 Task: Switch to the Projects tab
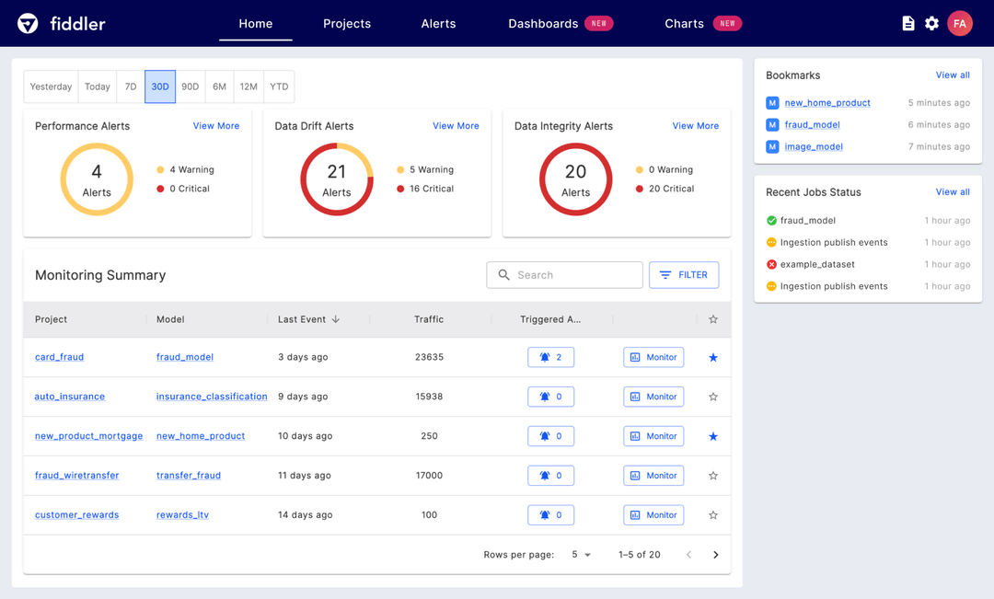click(347, 24)
